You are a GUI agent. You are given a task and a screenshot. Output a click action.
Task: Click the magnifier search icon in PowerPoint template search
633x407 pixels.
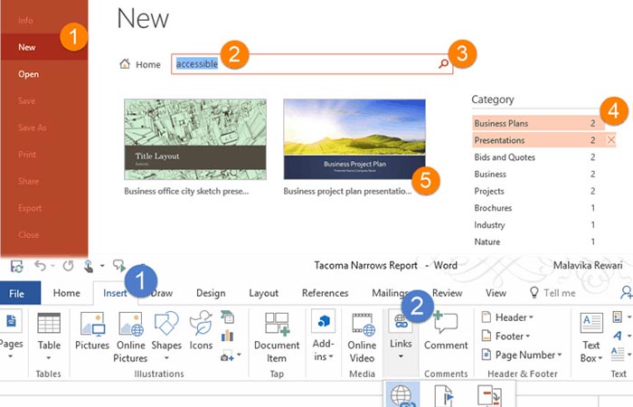[x=443, y=64]
